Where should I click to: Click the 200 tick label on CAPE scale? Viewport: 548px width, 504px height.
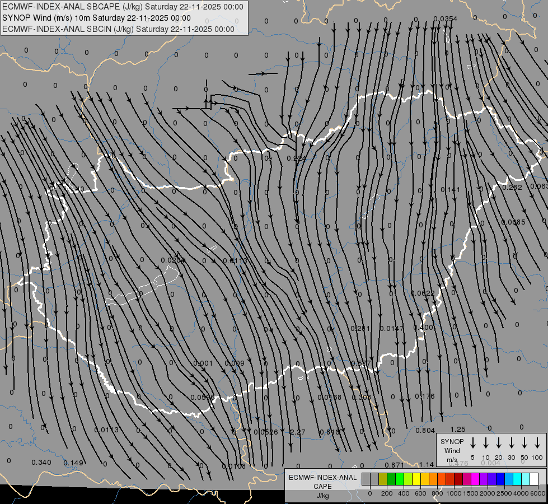[387, 493]
